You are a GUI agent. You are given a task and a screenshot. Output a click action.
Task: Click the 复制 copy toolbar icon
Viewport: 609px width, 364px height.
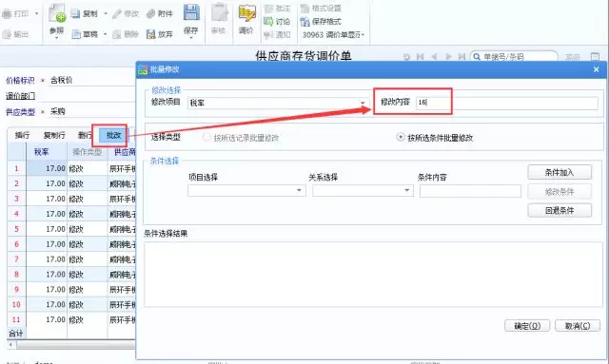tap(75, 14)
